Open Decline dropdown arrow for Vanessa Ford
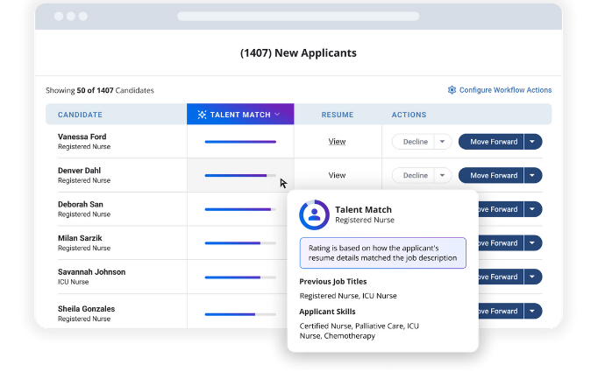598x379 pixels. (442, 142)
